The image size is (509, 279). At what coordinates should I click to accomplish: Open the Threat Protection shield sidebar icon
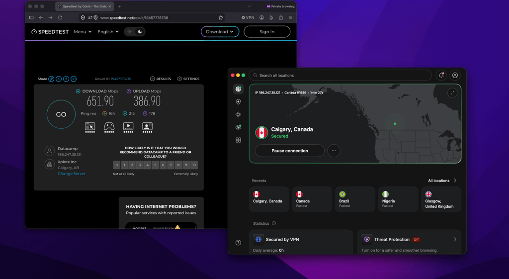238,101
